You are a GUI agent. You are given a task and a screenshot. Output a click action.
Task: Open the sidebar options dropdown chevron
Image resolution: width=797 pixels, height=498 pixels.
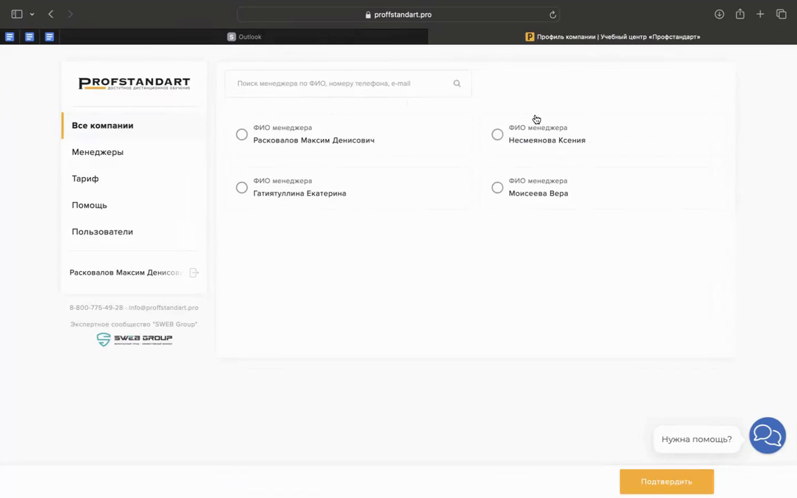32,15
